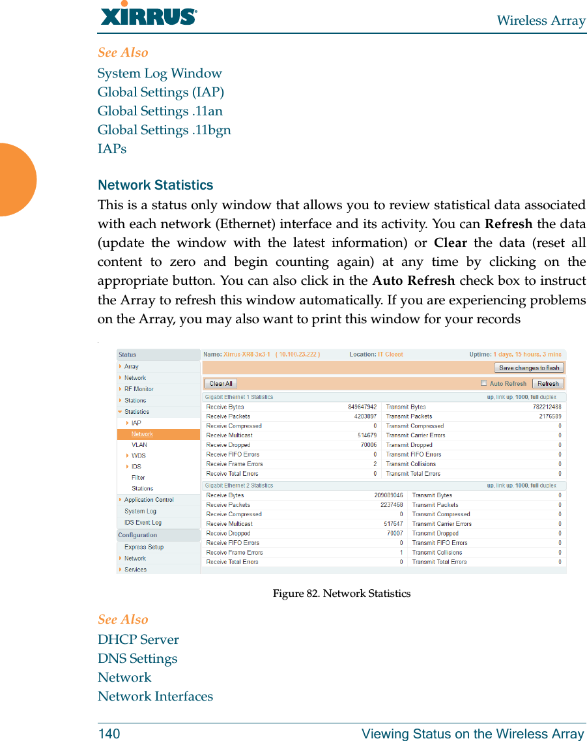Select the Configuration section header

tap(139, 534)
